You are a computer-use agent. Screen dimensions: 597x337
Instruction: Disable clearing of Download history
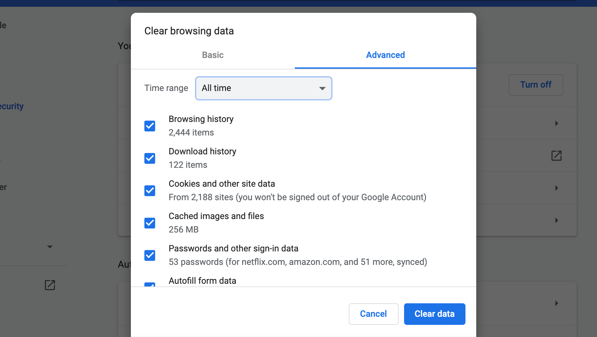[149, 158]
